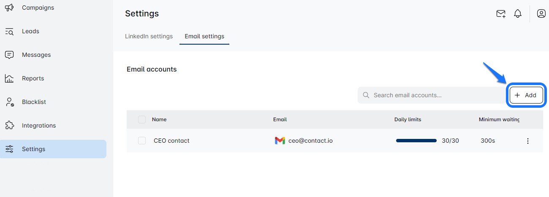This screenshot has width=549, height=197.
Task: Open the notifications bell
Action: click(x=518, y=13)
